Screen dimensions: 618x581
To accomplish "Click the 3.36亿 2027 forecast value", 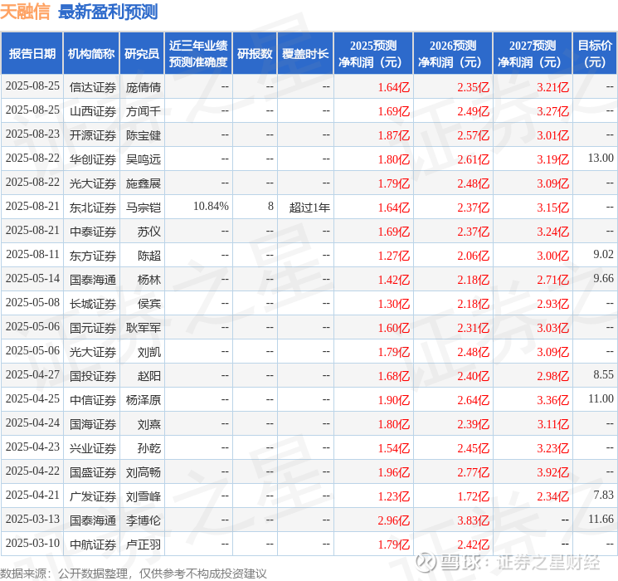I will pyautogui.click(x=552, y=400).
